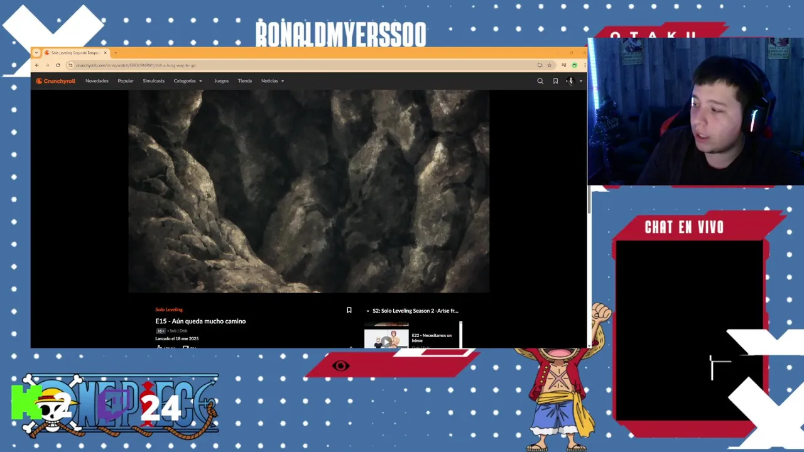This screenshot has width=804, height=452.
Task: Expand the S2 Solo Leveling season selector
Action: coord(413,311)
